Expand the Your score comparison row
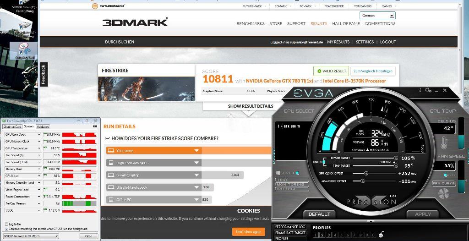The width and height of the screenshot is (469, 241). 196,151
